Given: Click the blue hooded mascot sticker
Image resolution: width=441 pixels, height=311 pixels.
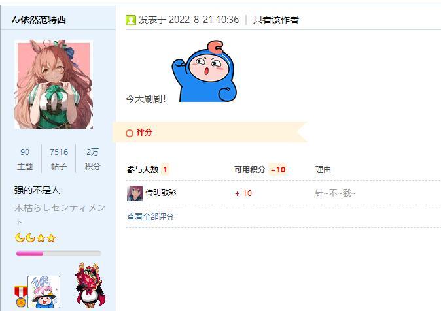Looking at the screenshot, I should [x=204, y=71].
